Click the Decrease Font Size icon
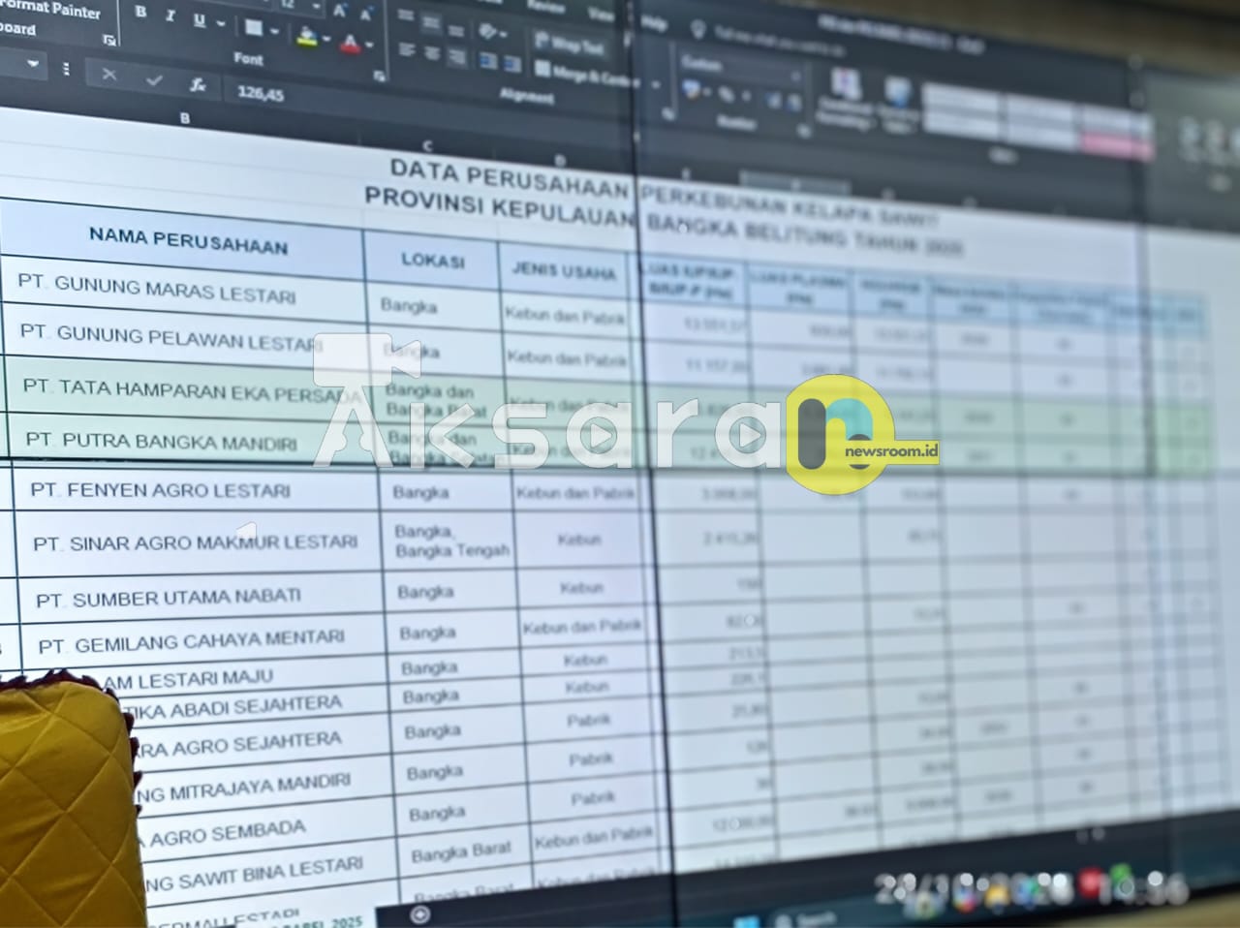 (x=366, y=15)
